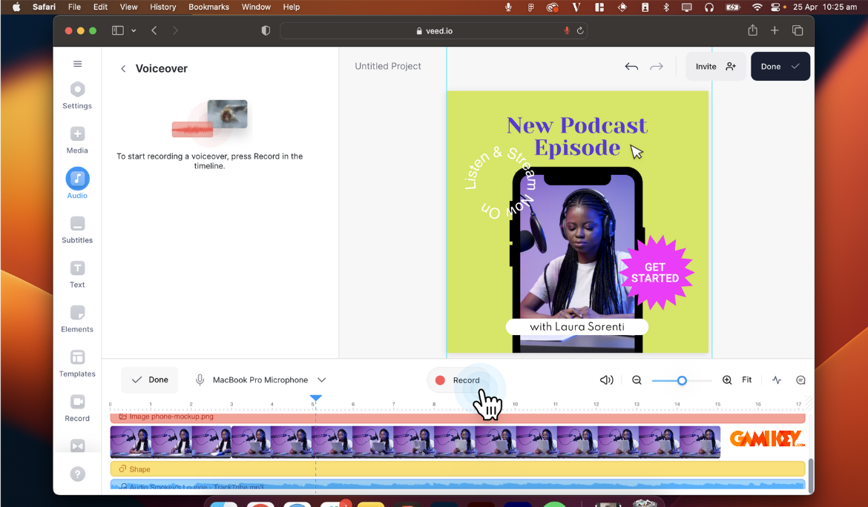Select the Shape track in the timeline
This screenshot has height=507, width=868.
pyautogui.click(x=458, y=469)
